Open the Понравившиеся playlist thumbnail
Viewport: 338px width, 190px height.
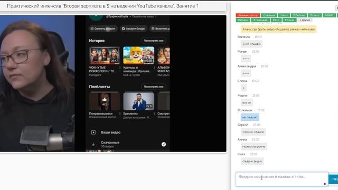(105, 101)
